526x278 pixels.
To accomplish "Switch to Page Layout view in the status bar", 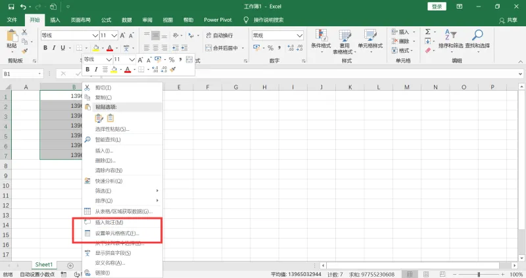I will [426, 274].
